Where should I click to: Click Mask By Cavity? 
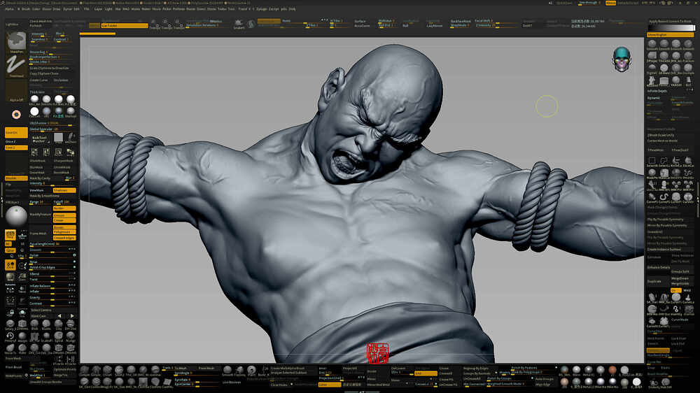pyautogui.click(x=41, y=178)
